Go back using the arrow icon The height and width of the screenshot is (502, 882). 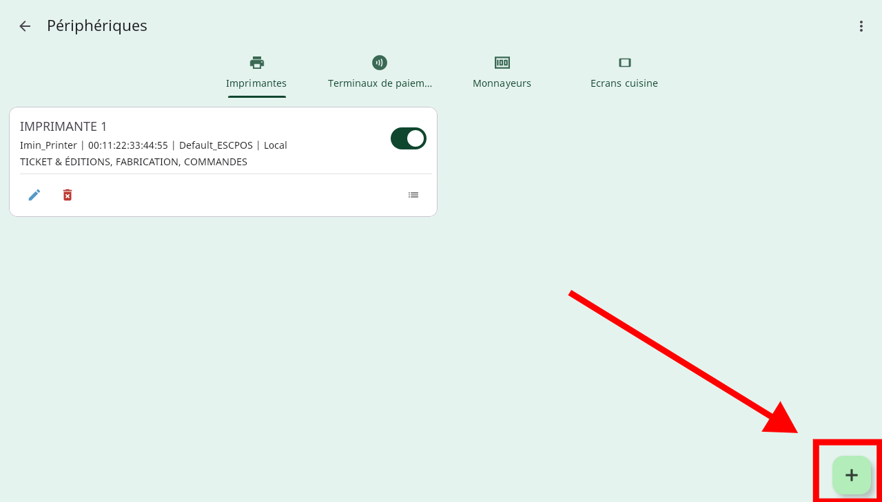[25, 26]
